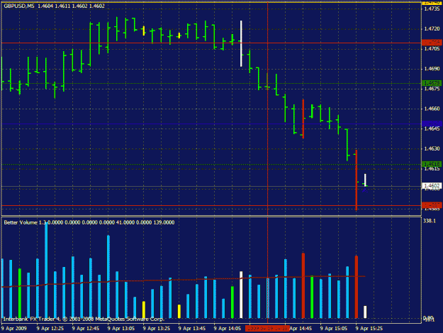Click the 1.4735 price scale label
The height and width of the screenshot is (333, 443).
[x=432, y=9]
